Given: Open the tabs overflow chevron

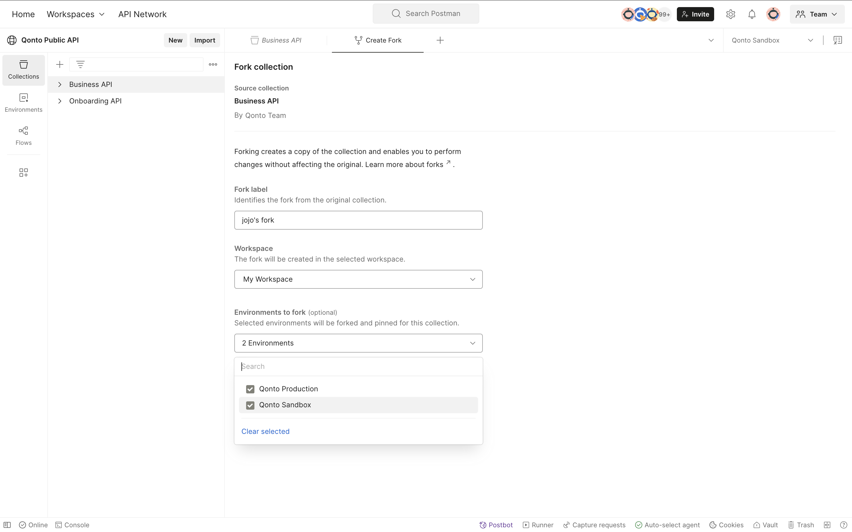Looking at the screenshot, I should 711,40.
